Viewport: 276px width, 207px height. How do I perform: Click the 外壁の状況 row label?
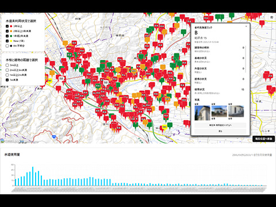coord(201,68)
